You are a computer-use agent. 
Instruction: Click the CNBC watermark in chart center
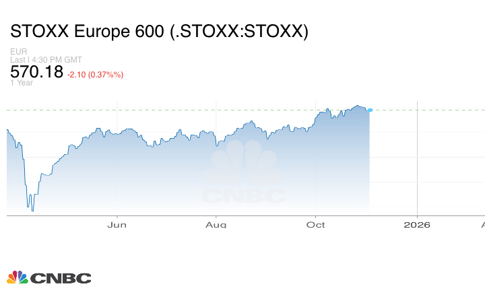pyautogui.click(x=243, y=176)
